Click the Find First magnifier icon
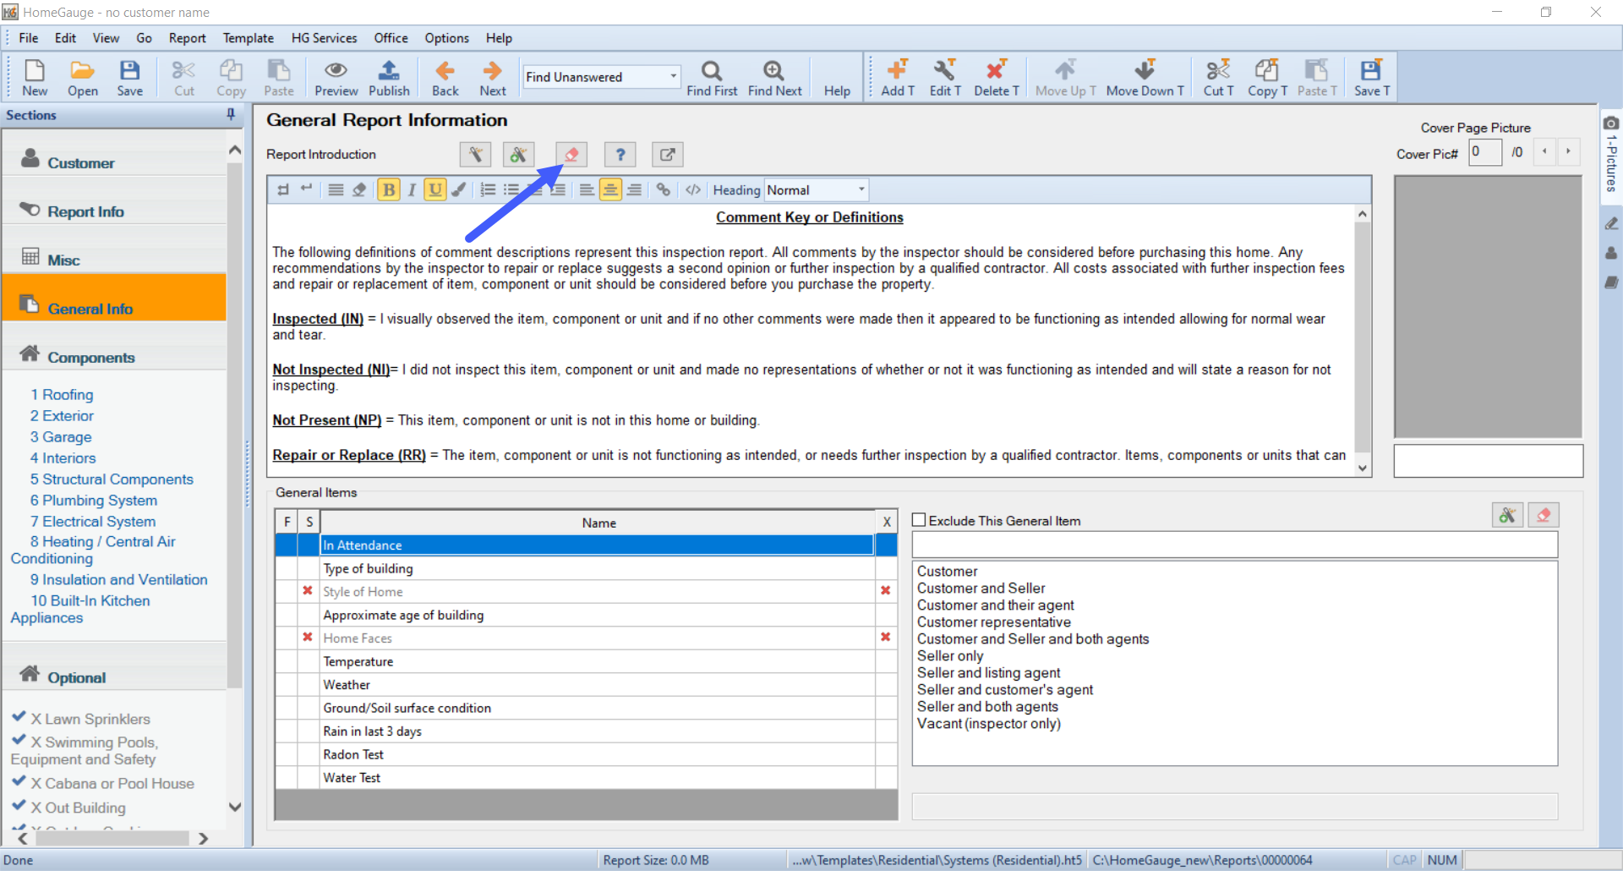Image resolution: width=1623 pixels, height=871 pixels. pyautogui.click(x=711, y=78)
